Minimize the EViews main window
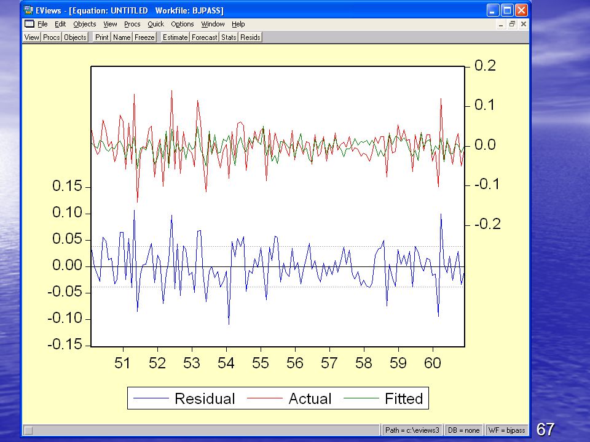Viewport: 590px width, 442px height. (492, 10)
